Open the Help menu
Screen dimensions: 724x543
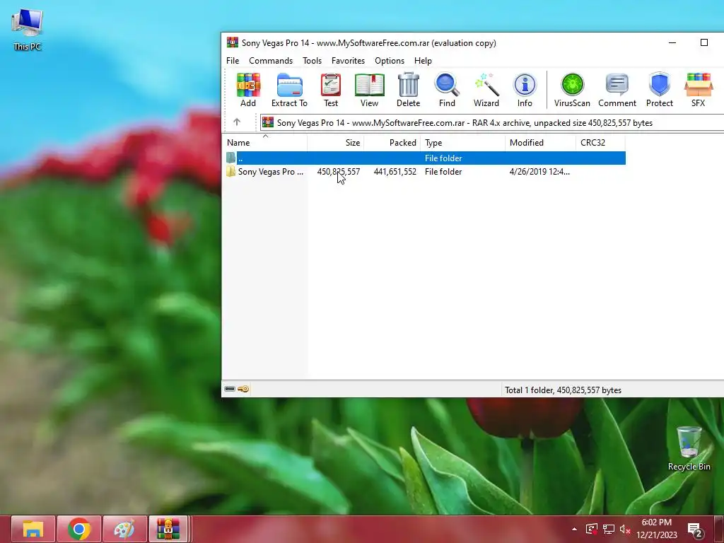423,61
